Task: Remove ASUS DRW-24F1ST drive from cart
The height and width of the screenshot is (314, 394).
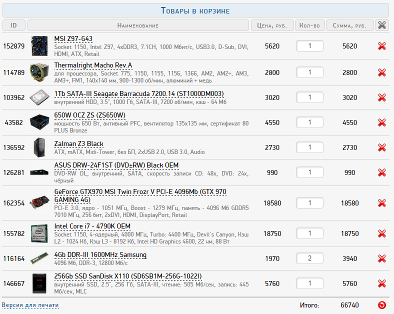Action: click(381, 172)
